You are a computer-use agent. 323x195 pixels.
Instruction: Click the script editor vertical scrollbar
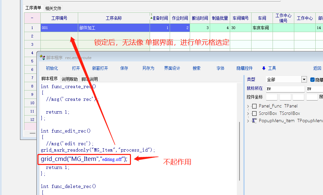239,150
